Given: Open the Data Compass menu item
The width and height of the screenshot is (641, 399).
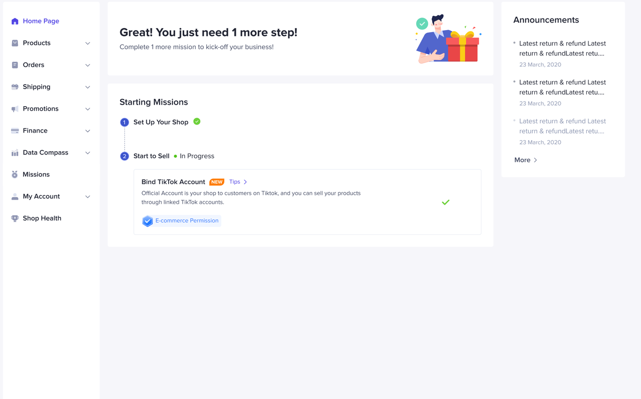Looking at the screenshot, I should click(45, 153).
